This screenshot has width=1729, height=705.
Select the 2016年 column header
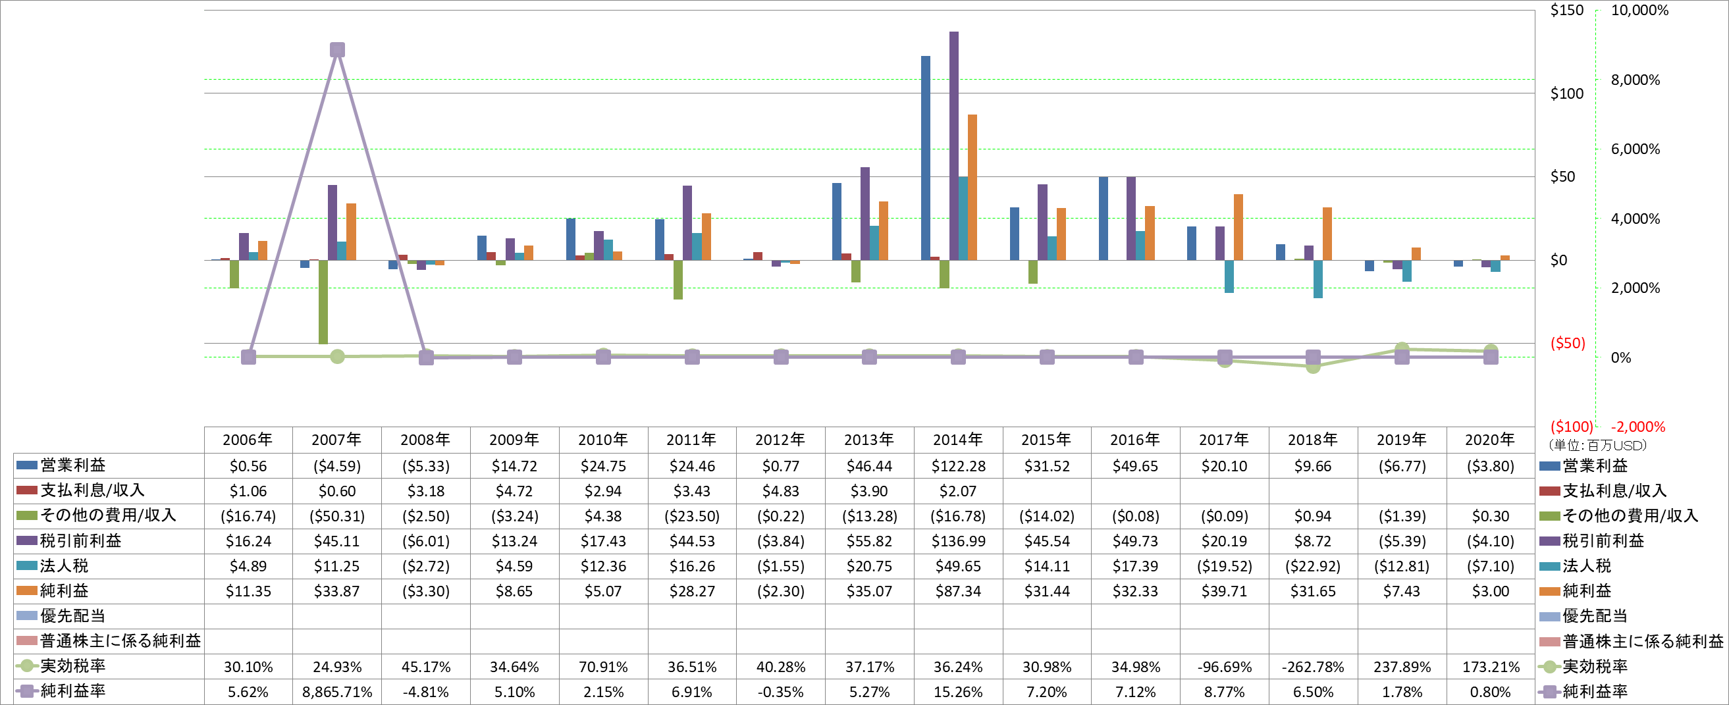pos(1136,440)
